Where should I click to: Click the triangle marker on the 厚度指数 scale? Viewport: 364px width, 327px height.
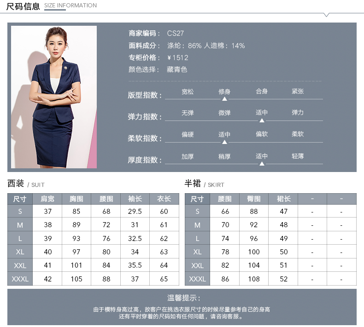point(262,163)
